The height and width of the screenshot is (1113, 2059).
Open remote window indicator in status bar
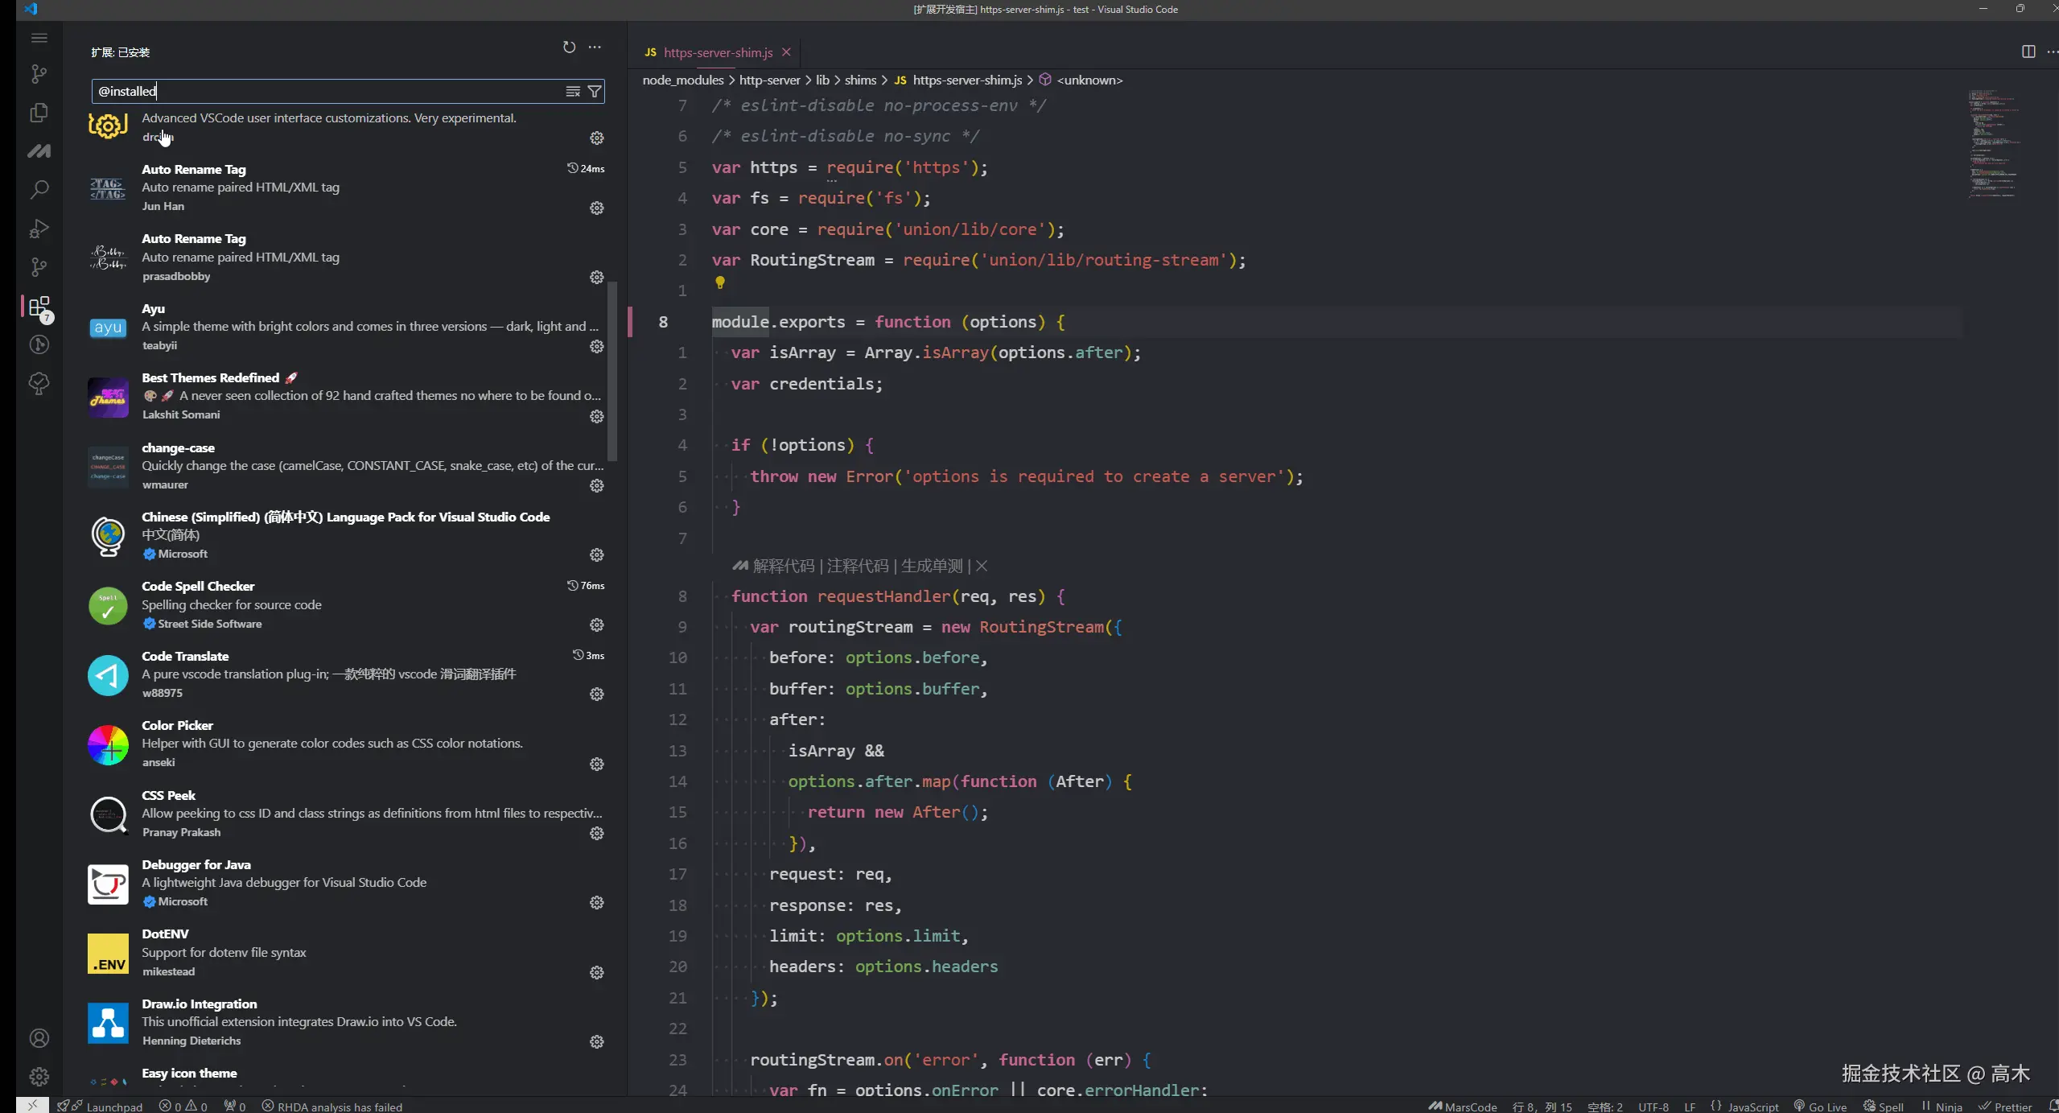pyautogui.click(x=32, y=1106)
